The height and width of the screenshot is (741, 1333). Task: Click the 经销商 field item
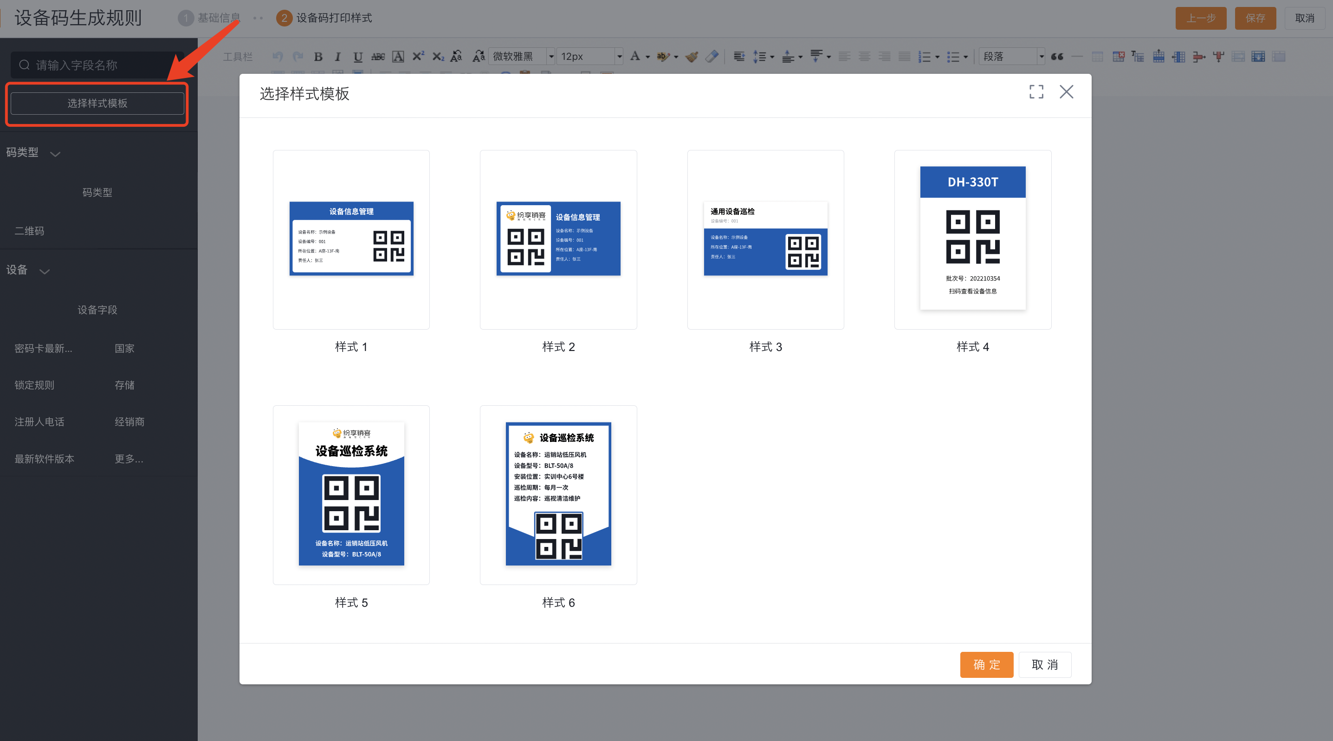point(129,422)
